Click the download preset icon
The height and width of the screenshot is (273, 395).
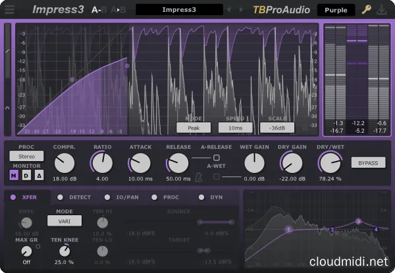(382, 10)
